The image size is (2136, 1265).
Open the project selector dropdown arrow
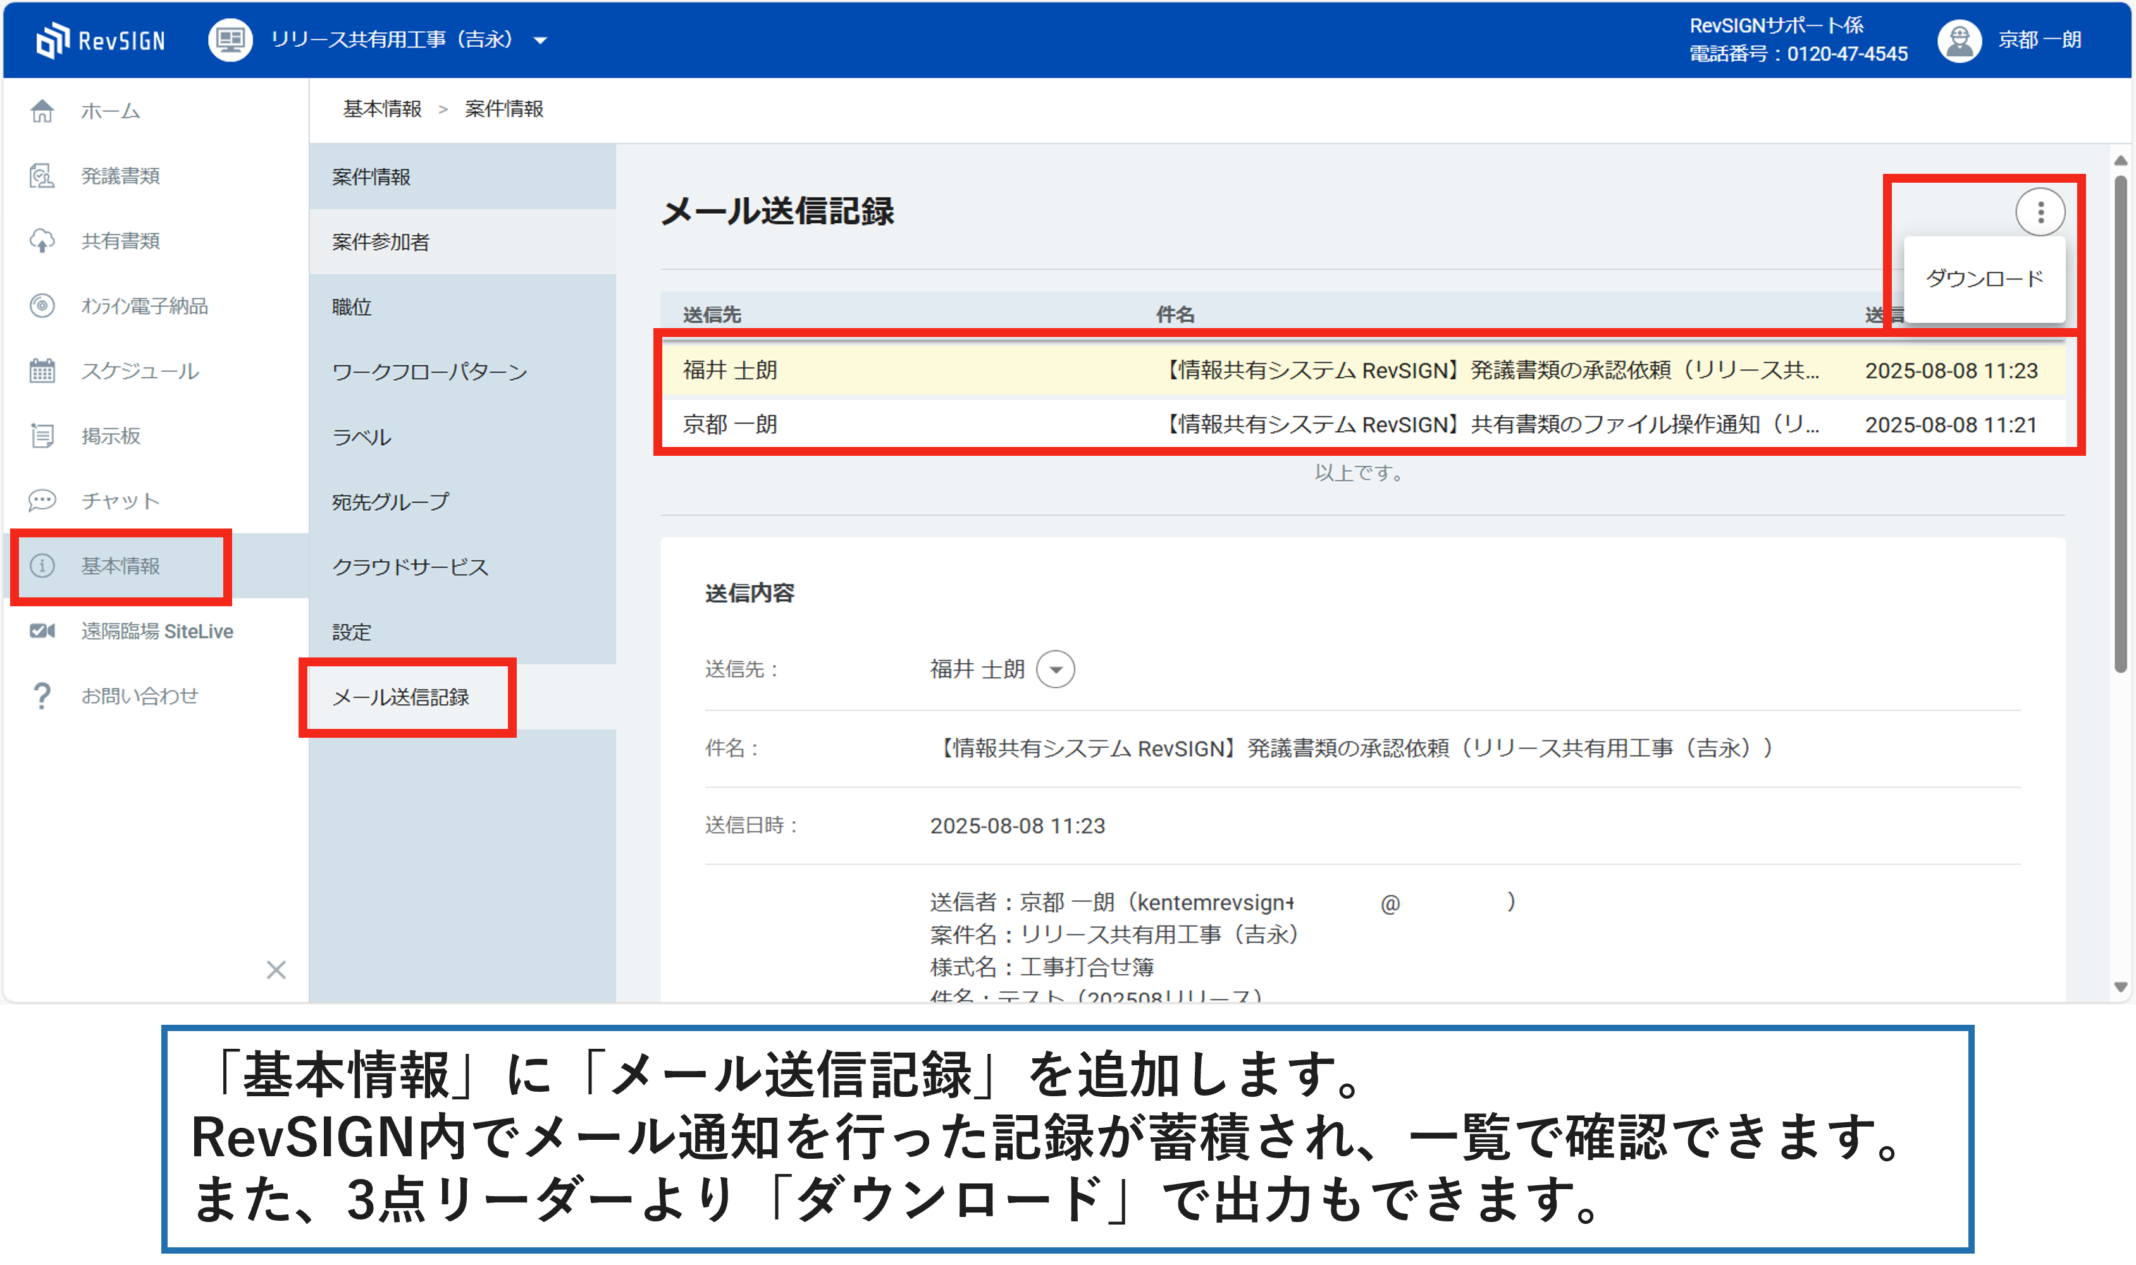click(540, 40)
